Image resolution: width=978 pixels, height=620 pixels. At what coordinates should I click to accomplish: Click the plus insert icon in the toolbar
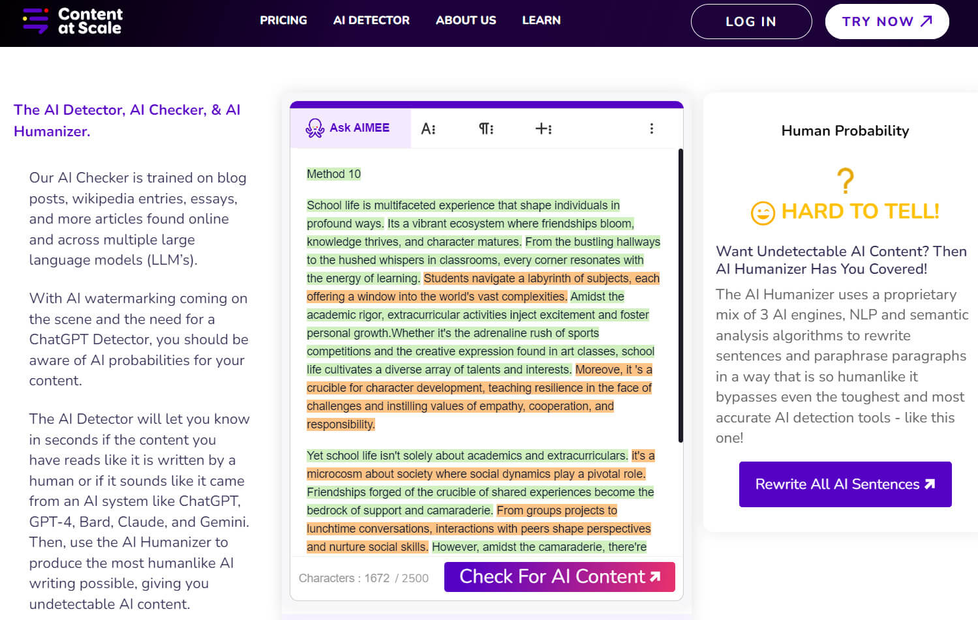point(542,128)
